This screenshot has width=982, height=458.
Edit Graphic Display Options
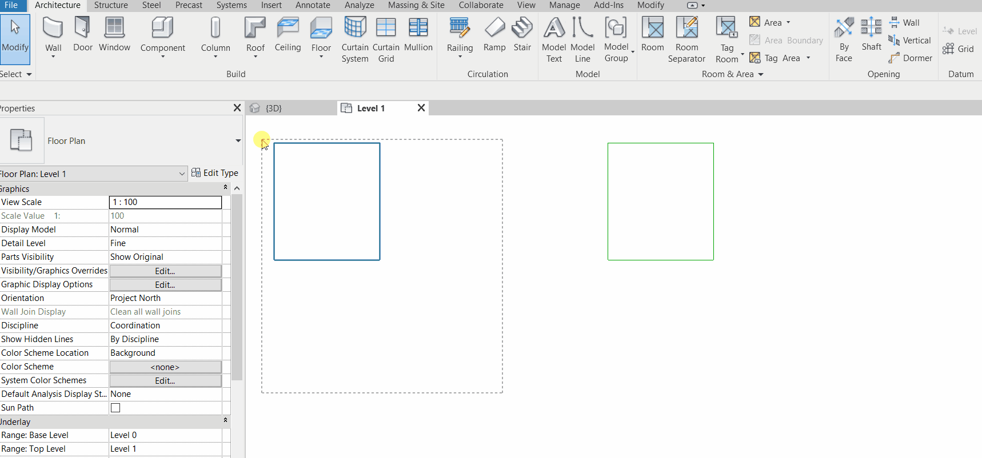(165, 284)
